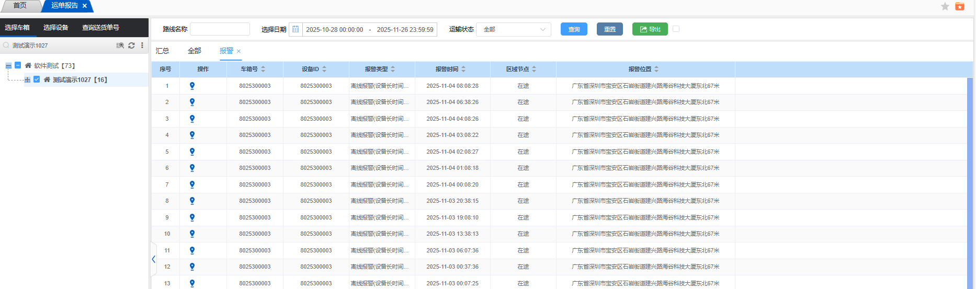Image resolution: width=976 pixels, height=289 pixels.
Task: Toggle the 软件测试 group checkbox
Action: pos(18,65)
